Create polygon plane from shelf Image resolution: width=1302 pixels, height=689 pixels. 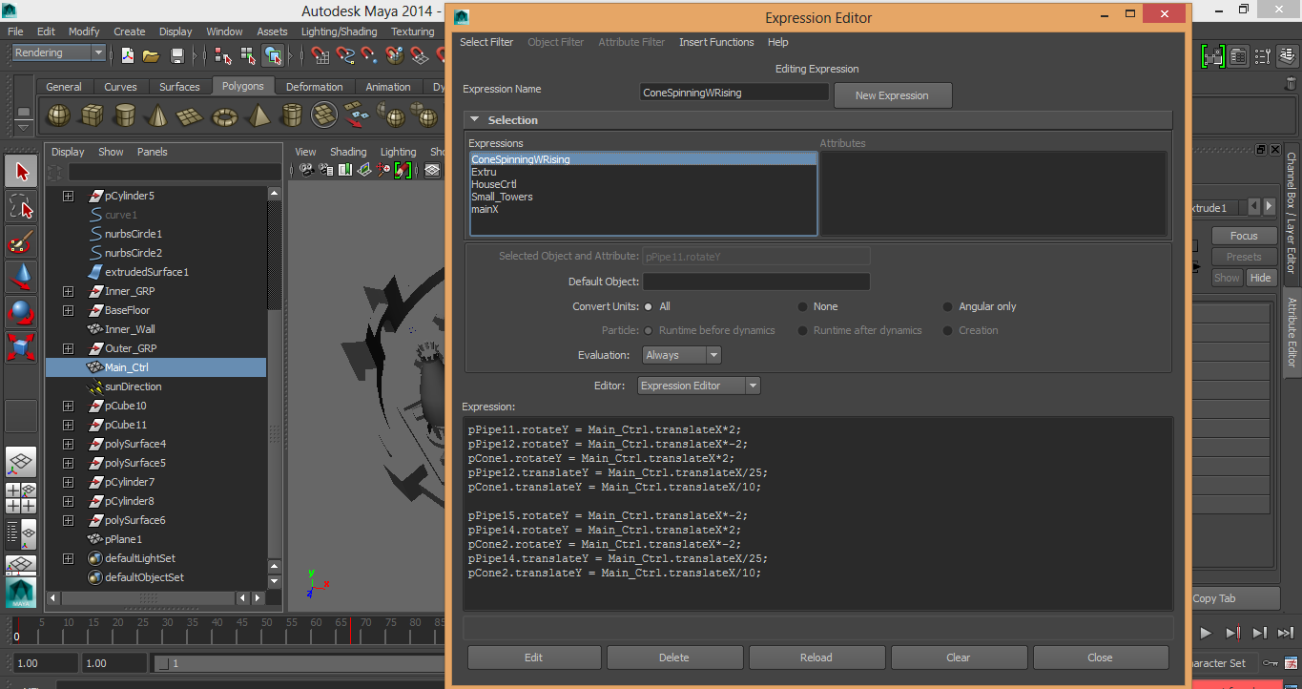click(191, 115)
